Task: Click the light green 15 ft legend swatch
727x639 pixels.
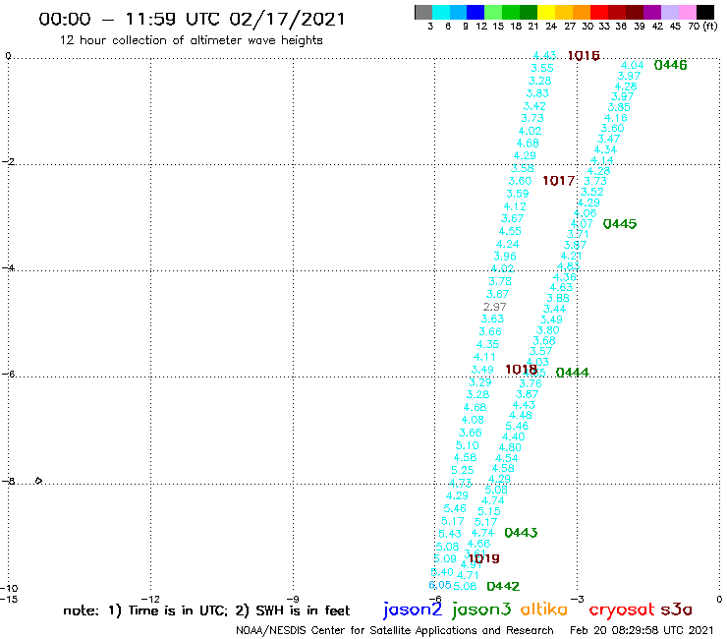Action: coord(493,12)
